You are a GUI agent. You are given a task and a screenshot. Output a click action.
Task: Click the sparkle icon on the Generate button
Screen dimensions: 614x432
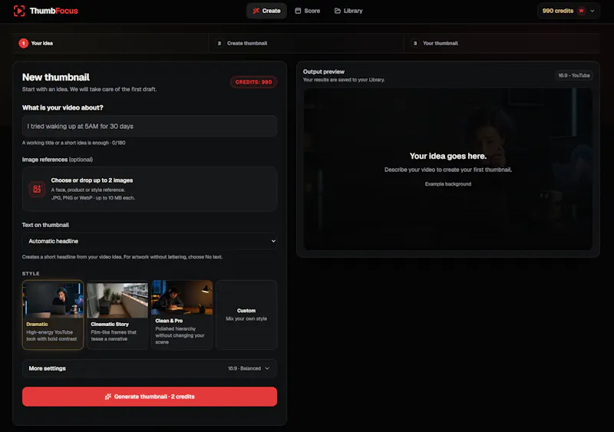tap(108, 397)
